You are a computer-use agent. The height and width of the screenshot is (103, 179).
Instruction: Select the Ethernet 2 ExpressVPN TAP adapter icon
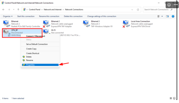click(x=46, y=23)
